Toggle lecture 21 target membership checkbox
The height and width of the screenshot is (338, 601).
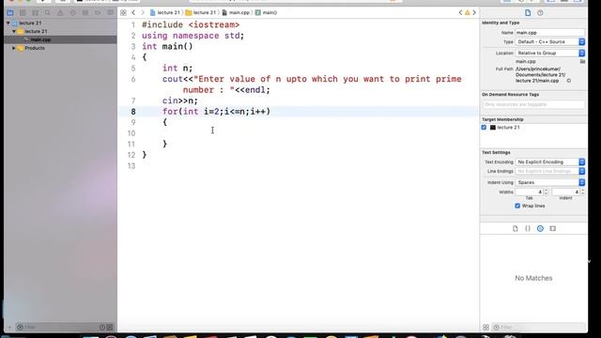pyautogui.click(x=484, y=128)
